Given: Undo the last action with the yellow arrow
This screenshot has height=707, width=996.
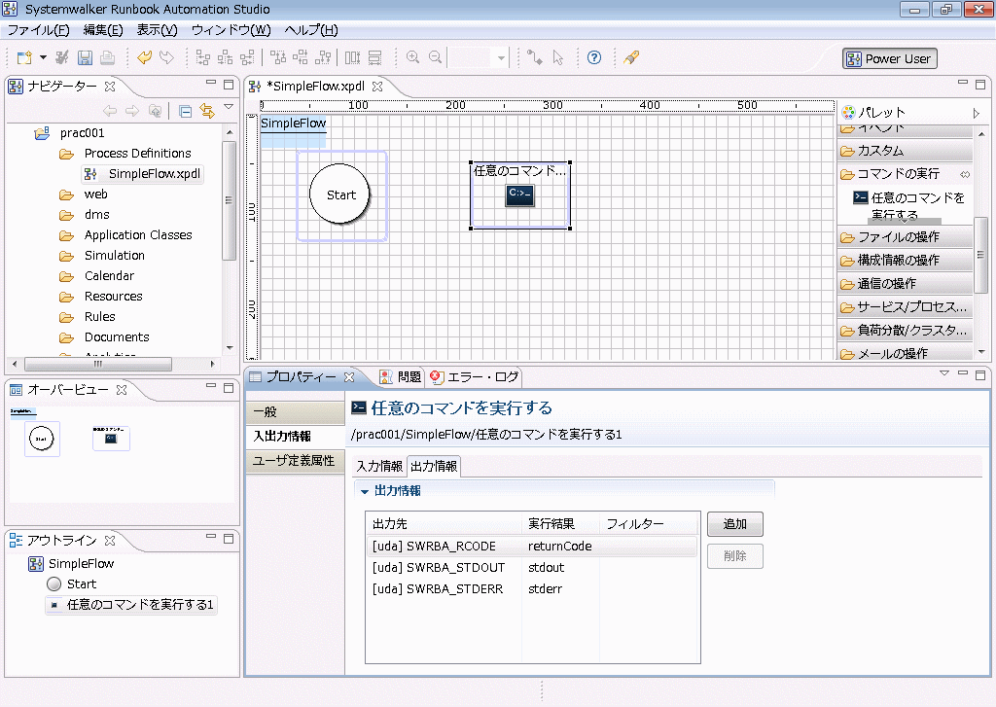Looking at the screenshot, I should [x=144, y=57].
